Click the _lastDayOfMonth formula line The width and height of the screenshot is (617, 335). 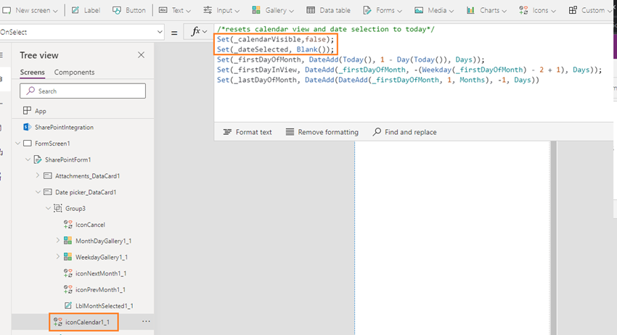377,80
